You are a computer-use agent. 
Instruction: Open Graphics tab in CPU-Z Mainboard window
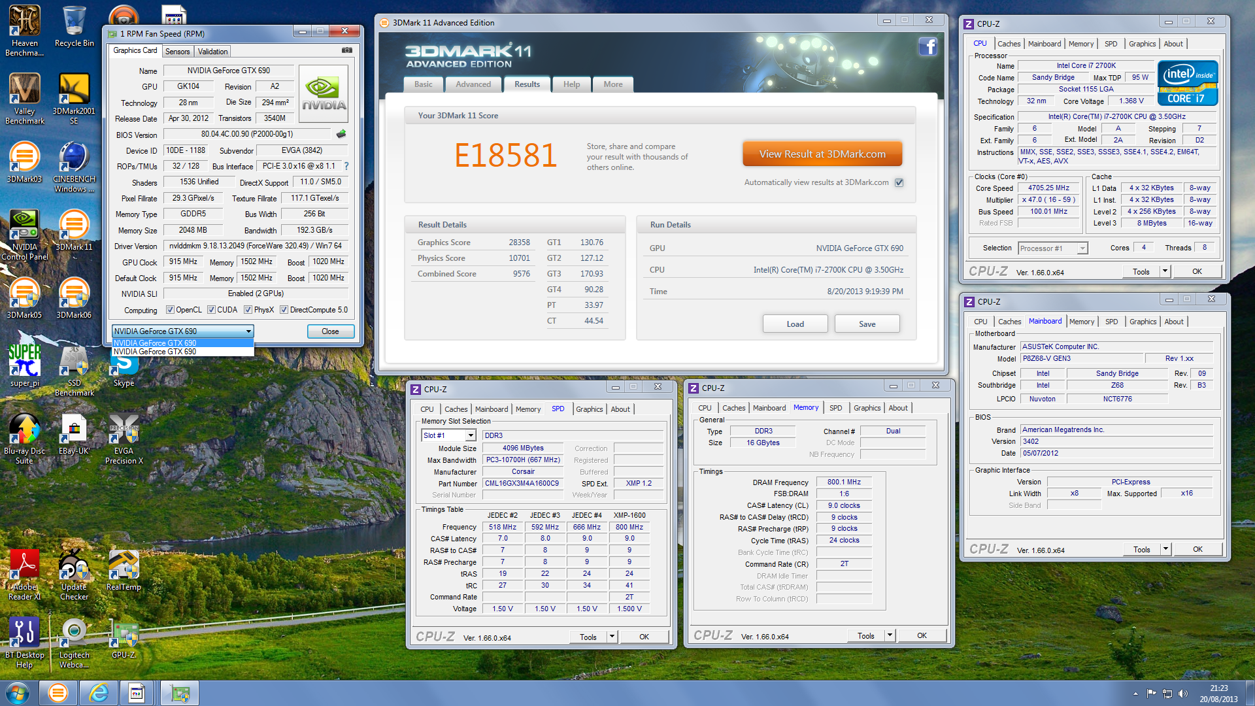click(x=1143, y=322)
